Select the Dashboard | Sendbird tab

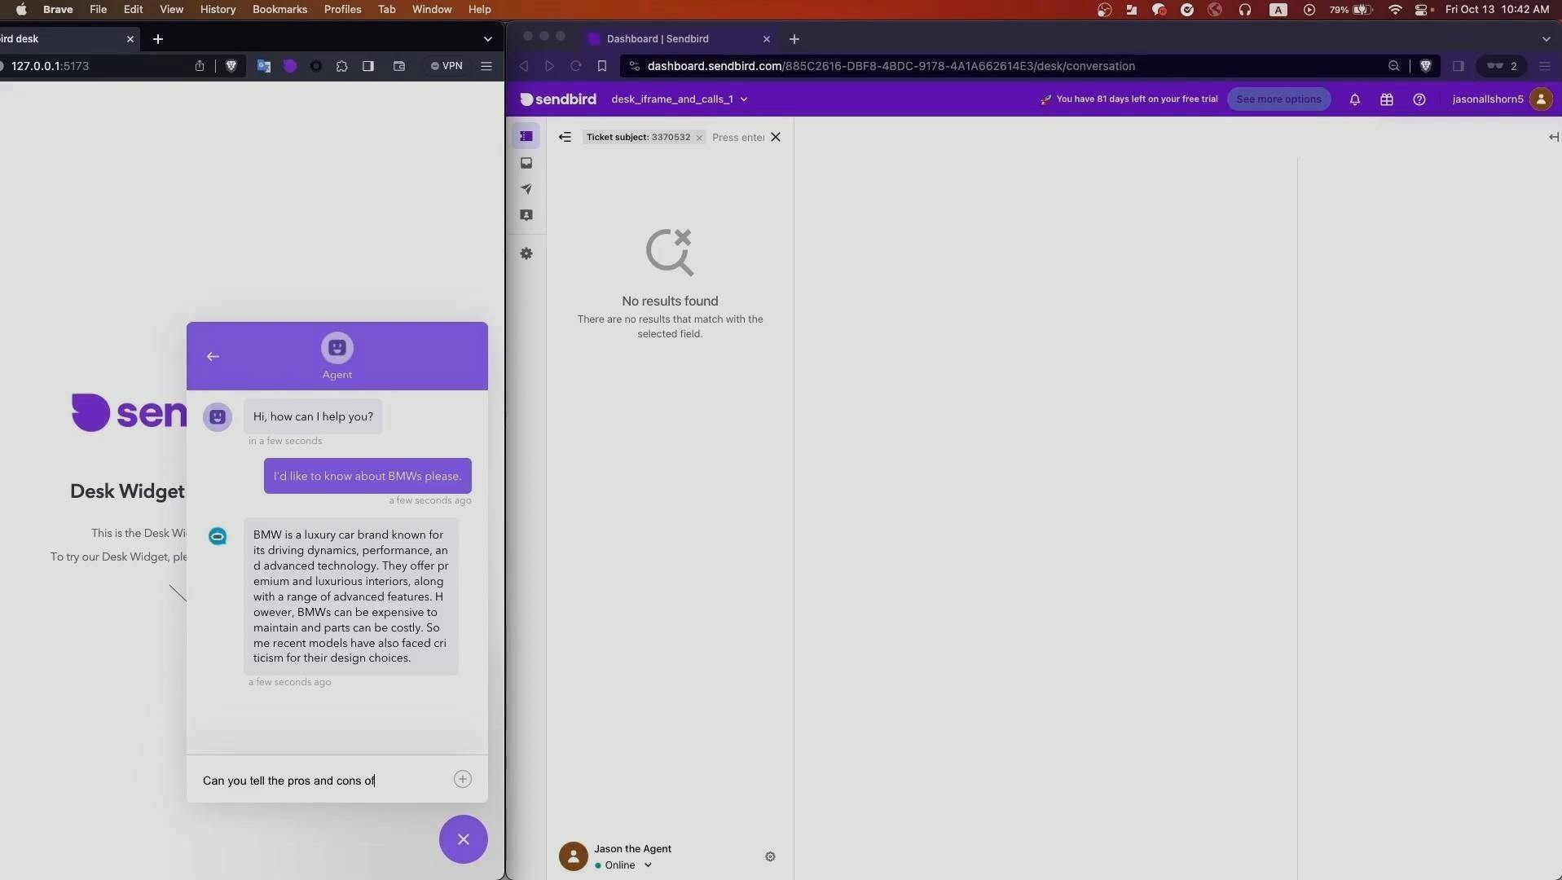pyautogui.click(x=657, y=38)
